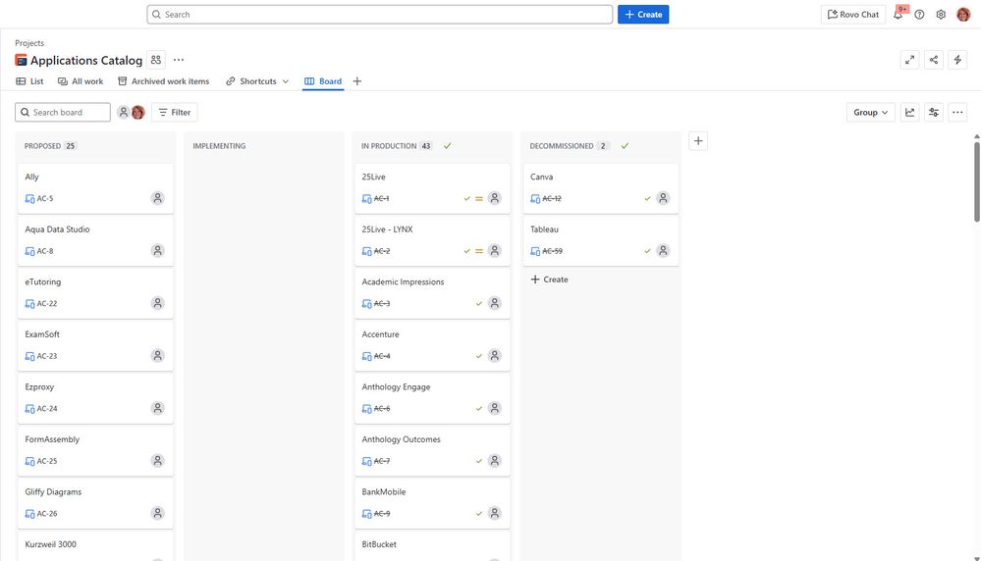This screenshot has height=561, width=981.
Task: Click the done checkmark on the BankMobile card
Action: [x=478, y=514]
